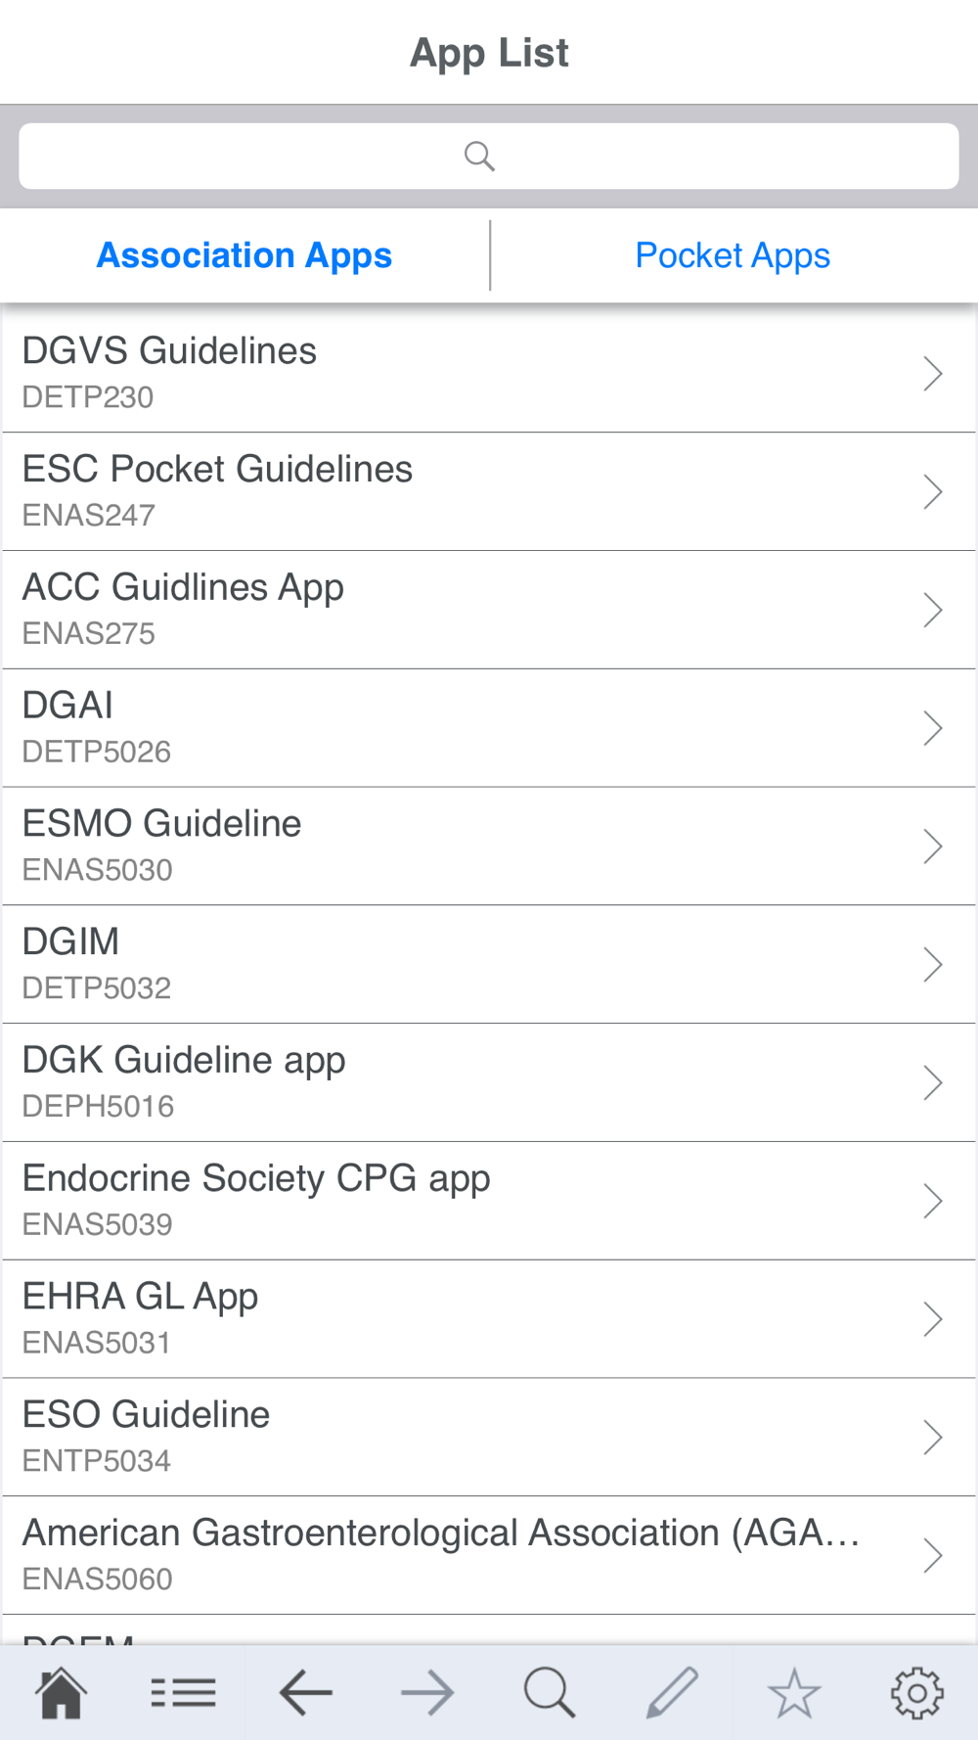
Task: Open the list menu icon
Action: 183,1692
